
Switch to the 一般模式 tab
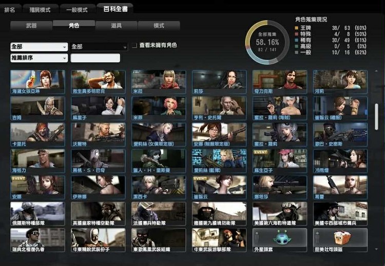click(78, 9)
